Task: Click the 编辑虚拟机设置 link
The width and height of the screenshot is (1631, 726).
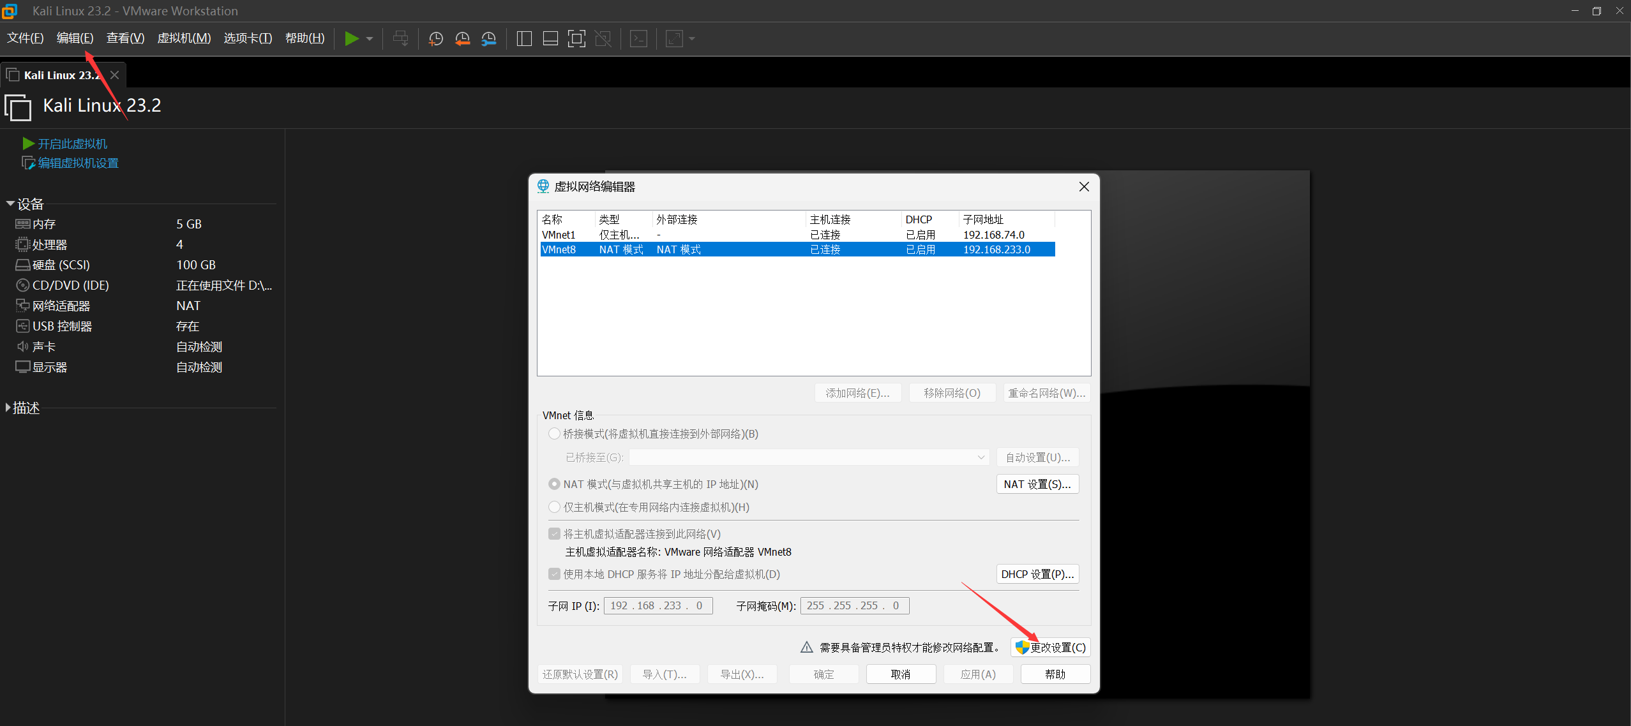Action: point(78,163)
